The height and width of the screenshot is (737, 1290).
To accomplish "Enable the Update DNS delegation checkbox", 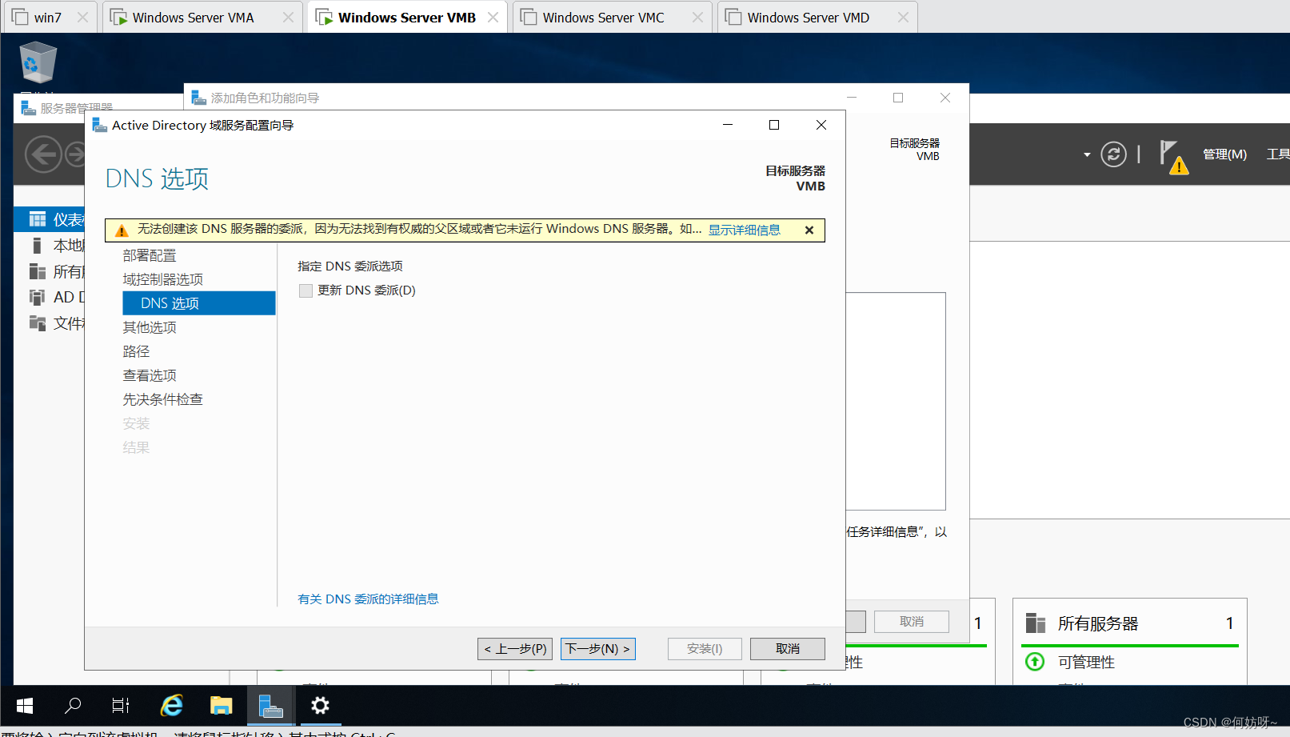I will [x=306, y=290].
